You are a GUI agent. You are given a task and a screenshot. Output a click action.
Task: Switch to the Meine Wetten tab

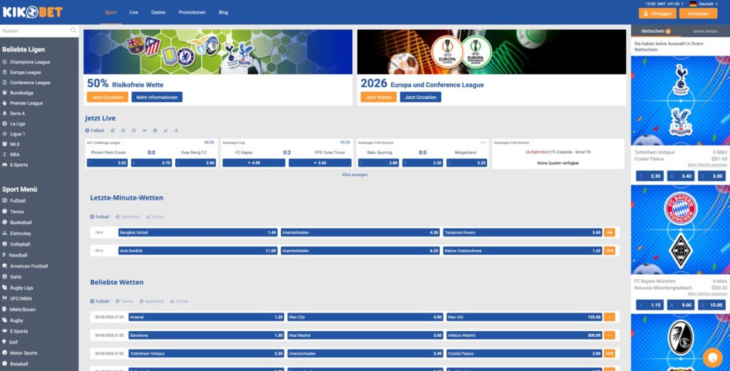[x=705, y=31]
